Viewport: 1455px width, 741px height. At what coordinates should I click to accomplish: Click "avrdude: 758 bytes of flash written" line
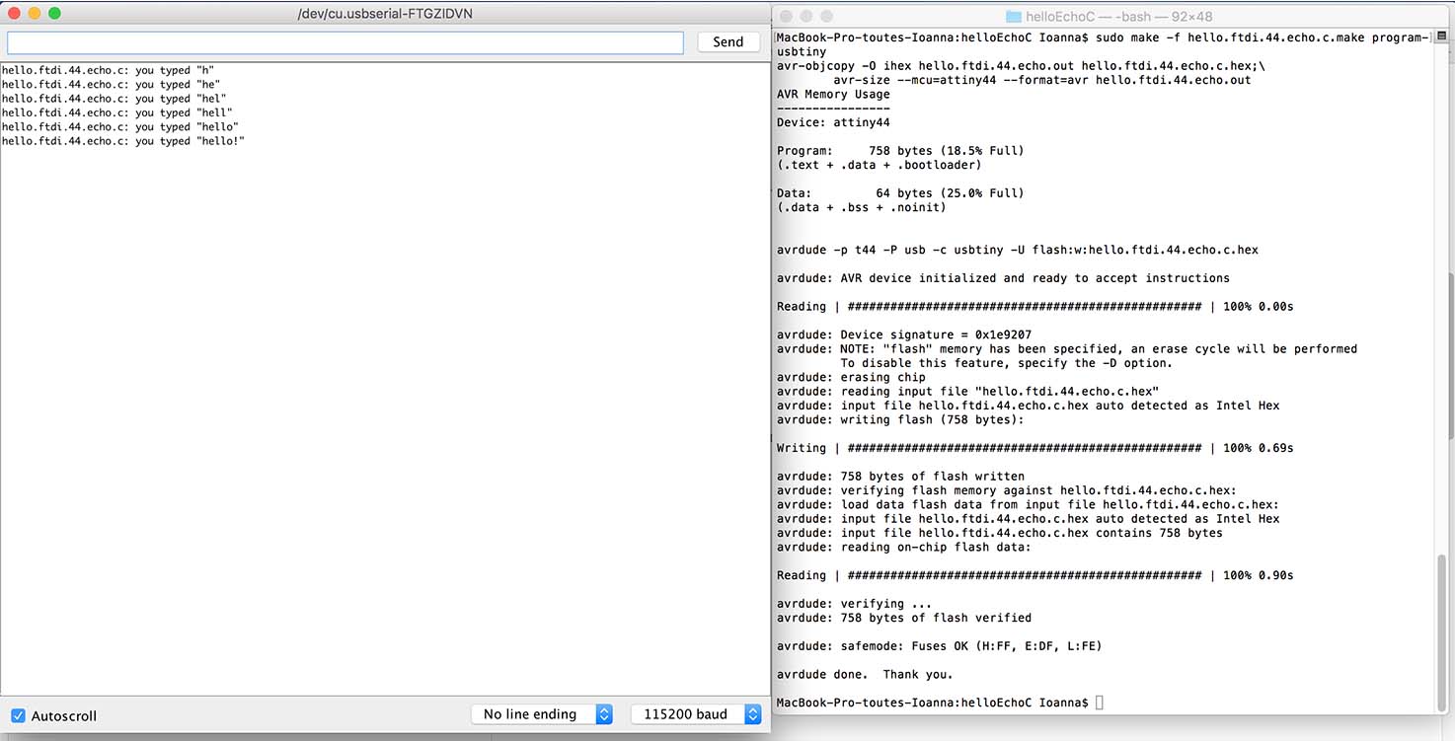tap(900, 477)
